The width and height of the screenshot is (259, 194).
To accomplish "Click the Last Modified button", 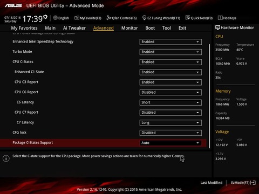I will click(x=212, y=183).
